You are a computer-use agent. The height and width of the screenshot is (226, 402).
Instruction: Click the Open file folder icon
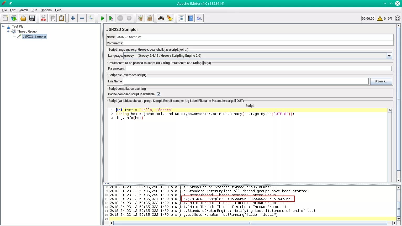pyautogui.click(x=23, y=18)
